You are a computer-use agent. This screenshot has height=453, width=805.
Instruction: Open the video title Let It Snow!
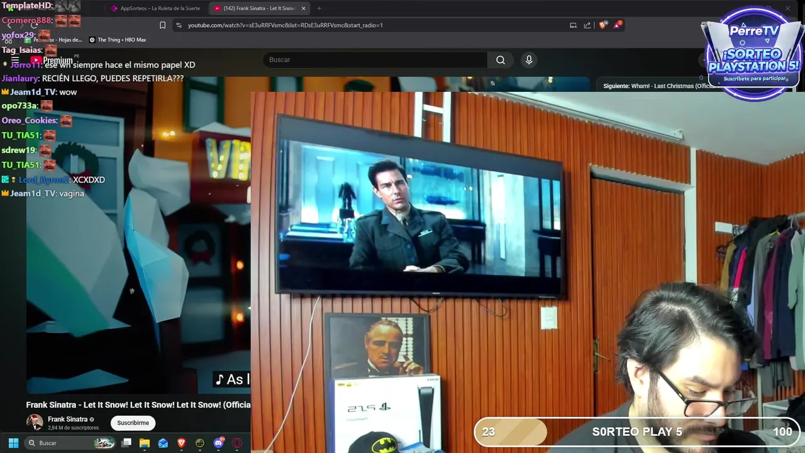[138, 405]
